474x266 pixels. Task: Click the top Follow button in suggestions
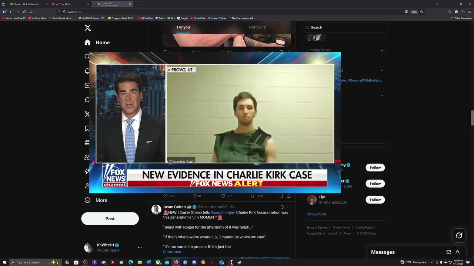[375, 168]
